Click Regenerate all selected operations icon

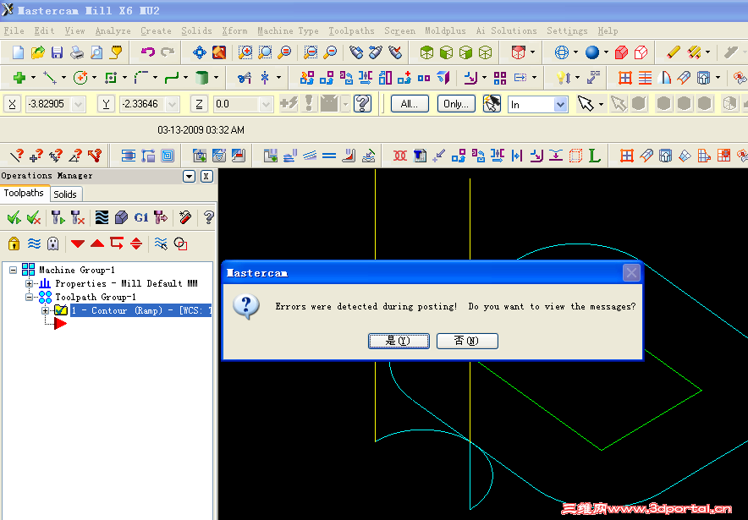click(58, 218)
